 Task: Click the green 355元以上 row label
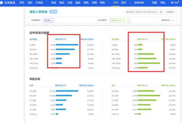pyautogui.click(x=116, y=68)
